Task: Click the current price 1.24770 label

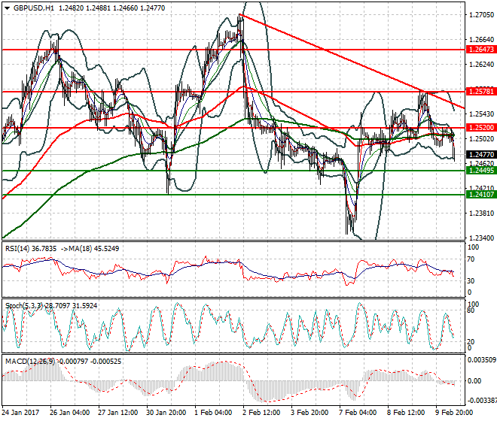Action: (481, 154)
